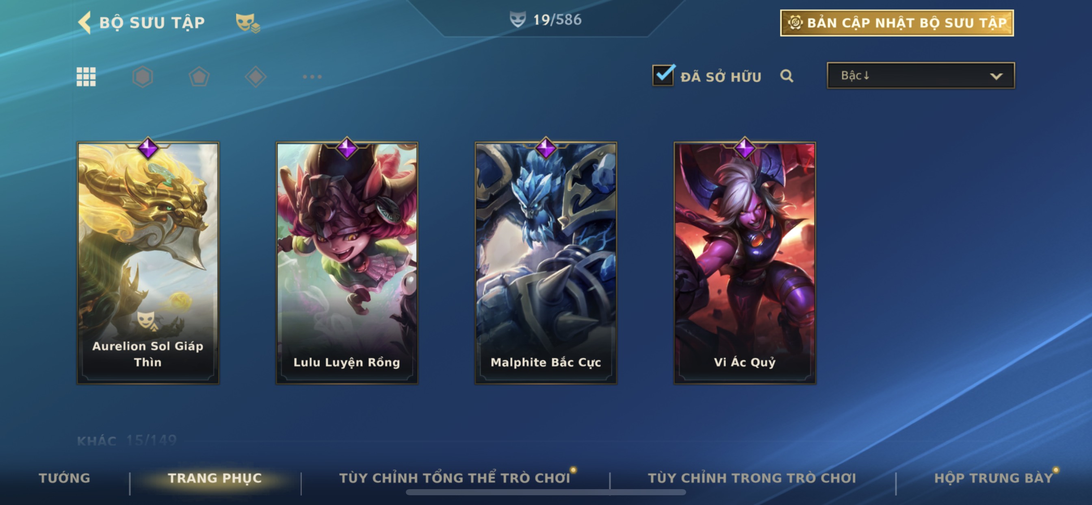Open the Hộp Trưng Bày tab
1092x505 pixels.
point(994,478)
